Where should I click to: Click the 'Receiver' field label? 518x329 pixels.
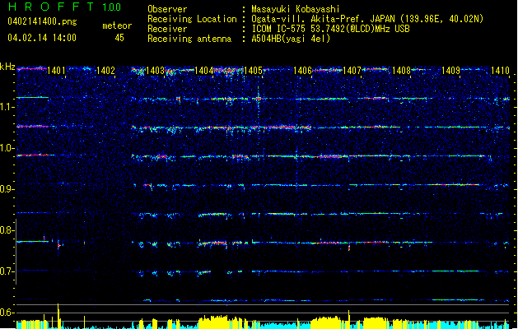[167, 29]
